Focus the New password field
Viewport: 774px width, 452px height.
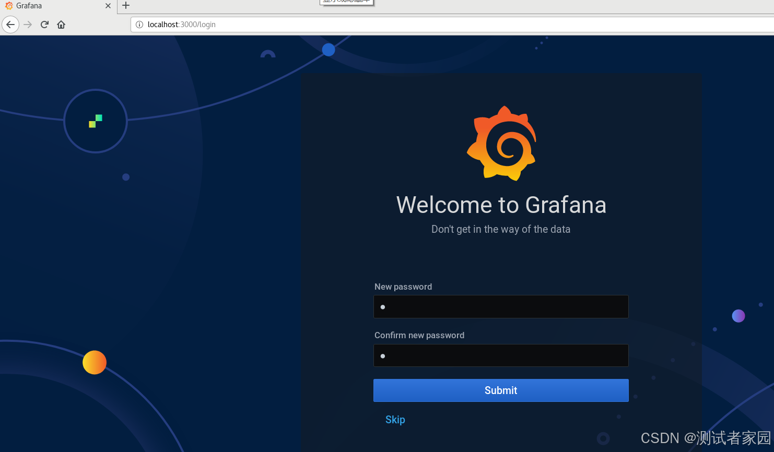[x=501, y=307]
